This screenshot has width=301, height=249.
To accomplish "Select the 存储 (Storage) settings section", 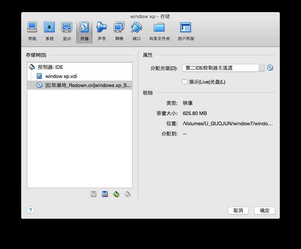I will [84, 32].
